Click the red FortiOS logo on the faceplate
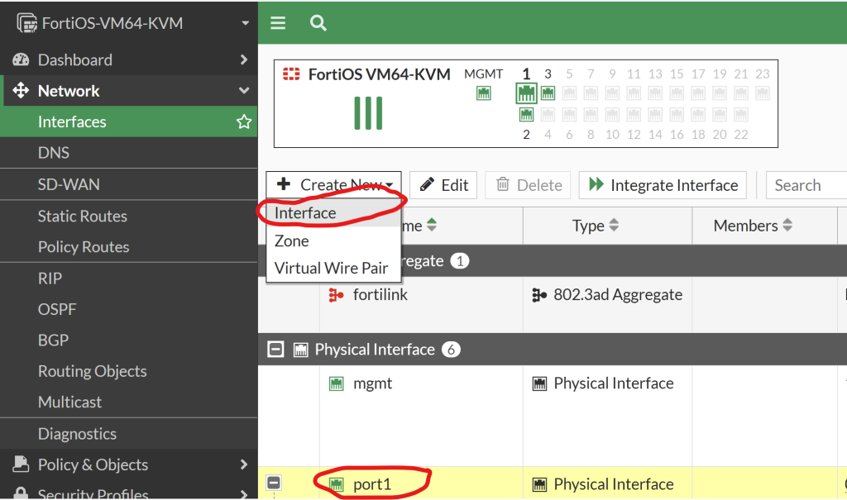Viewport: 847px width, 500px height. point(291,74)
